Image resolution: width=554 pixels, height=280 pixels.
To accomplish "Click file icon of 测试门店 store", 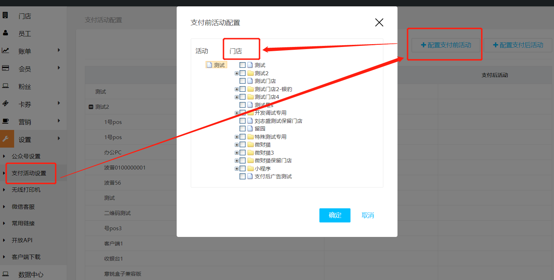I will tap(250, 81).
